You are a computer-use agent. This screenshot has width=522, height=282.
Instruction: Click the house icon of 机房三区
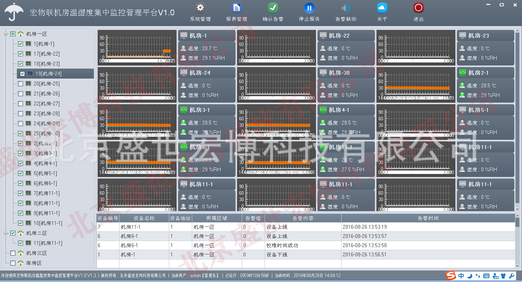pyautogui.click(x=21, y=253)
